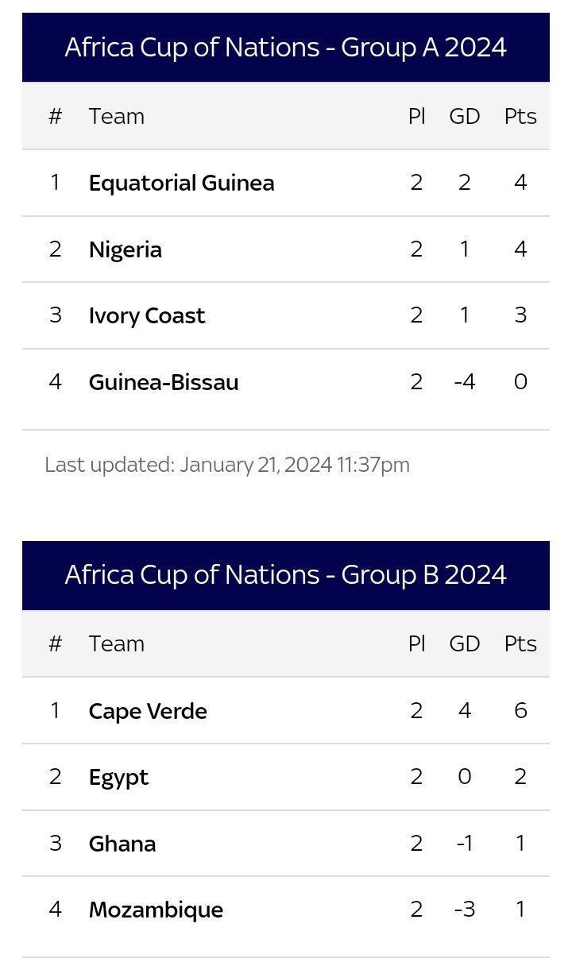The image size is (572, 962).
Task: Open the Nigeria team link
Action: click(x=126, y=249)
